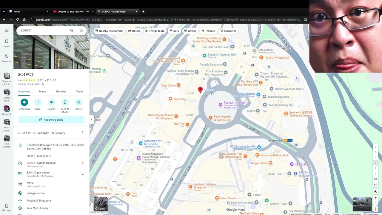The image size is (382, 215).
Task: Click the search magnifier icon
Action: click(x=72, y=31)
